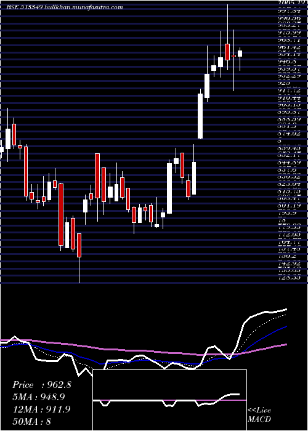Click the 'MACD' label
This screenshot has width=308, height=431.
259,419
